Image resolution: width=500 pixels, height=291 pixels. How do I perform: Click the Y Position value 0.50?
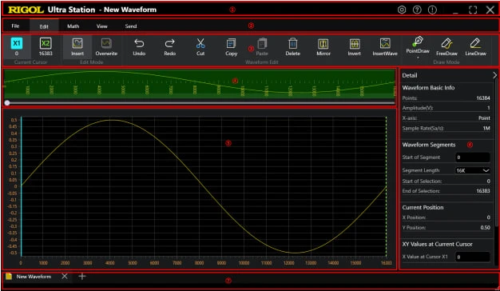(x=486, y=228)
